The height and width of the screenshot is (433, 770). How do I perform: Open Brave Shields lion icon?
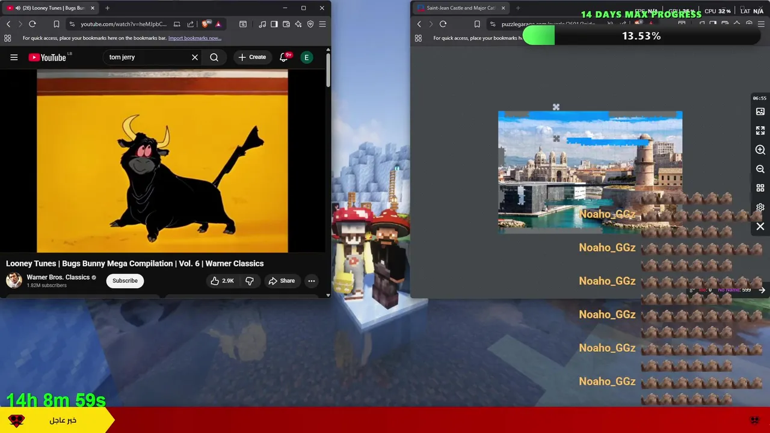[x=206, y=24]
